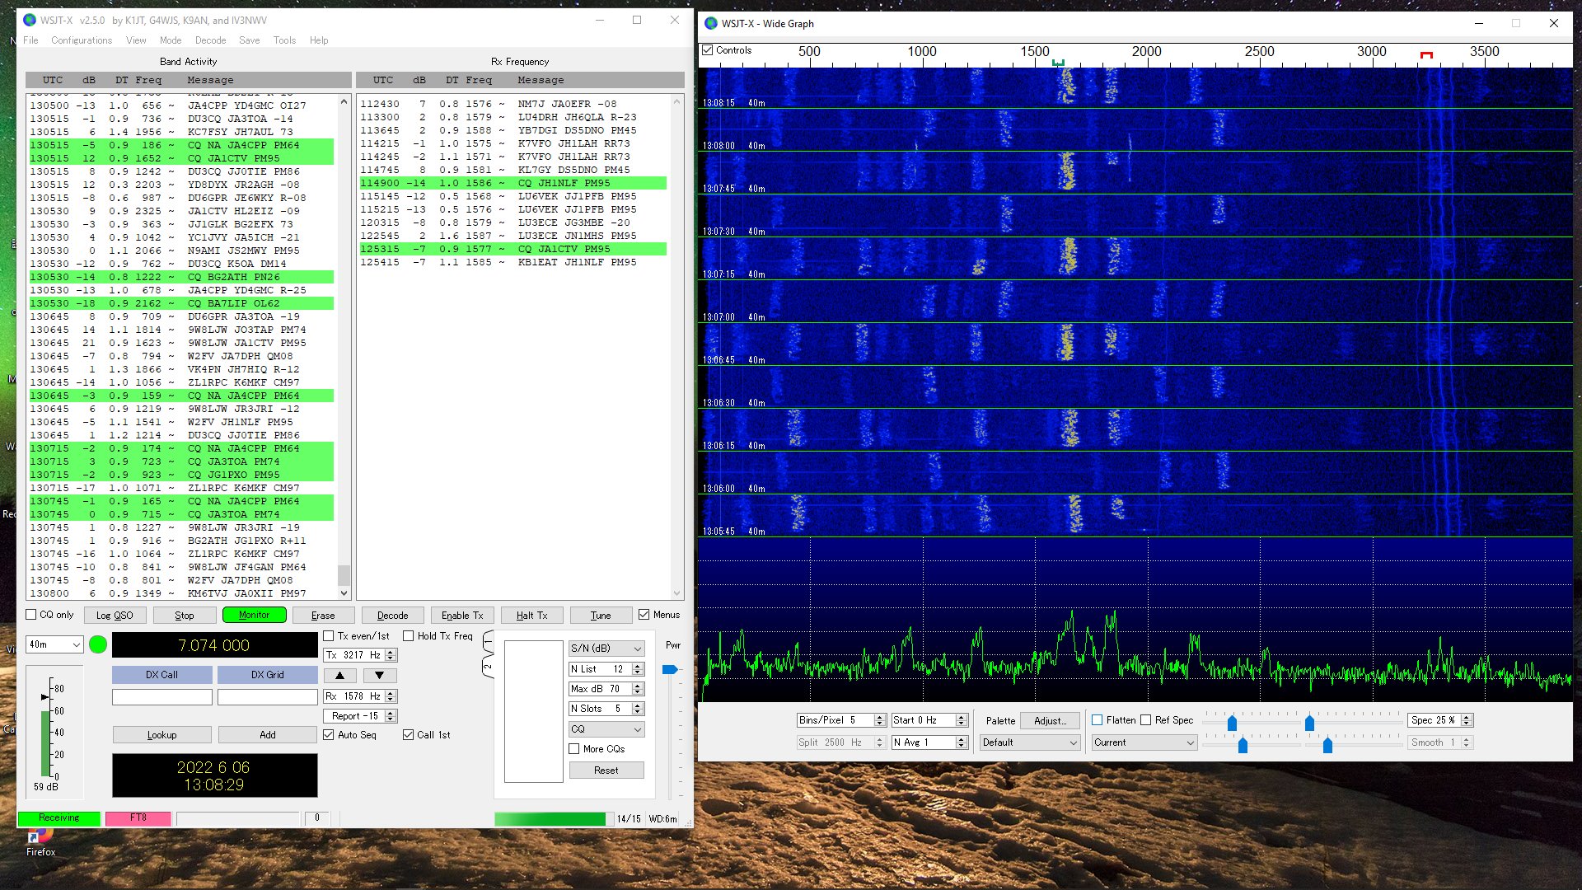Click the DX Call input field
The width and height of the screenshot is (1582, 890).
[x=161, y=697]
